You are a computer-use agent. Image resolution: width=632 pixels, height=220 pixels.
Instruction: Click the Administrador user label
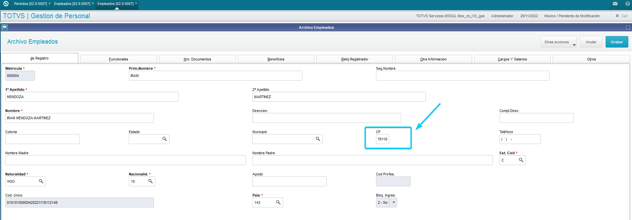click(x=502, y=16)
